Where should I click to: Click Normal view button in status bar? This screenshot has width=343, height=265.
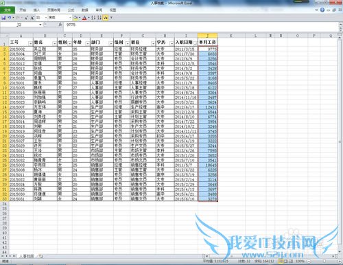pos(281,261)
